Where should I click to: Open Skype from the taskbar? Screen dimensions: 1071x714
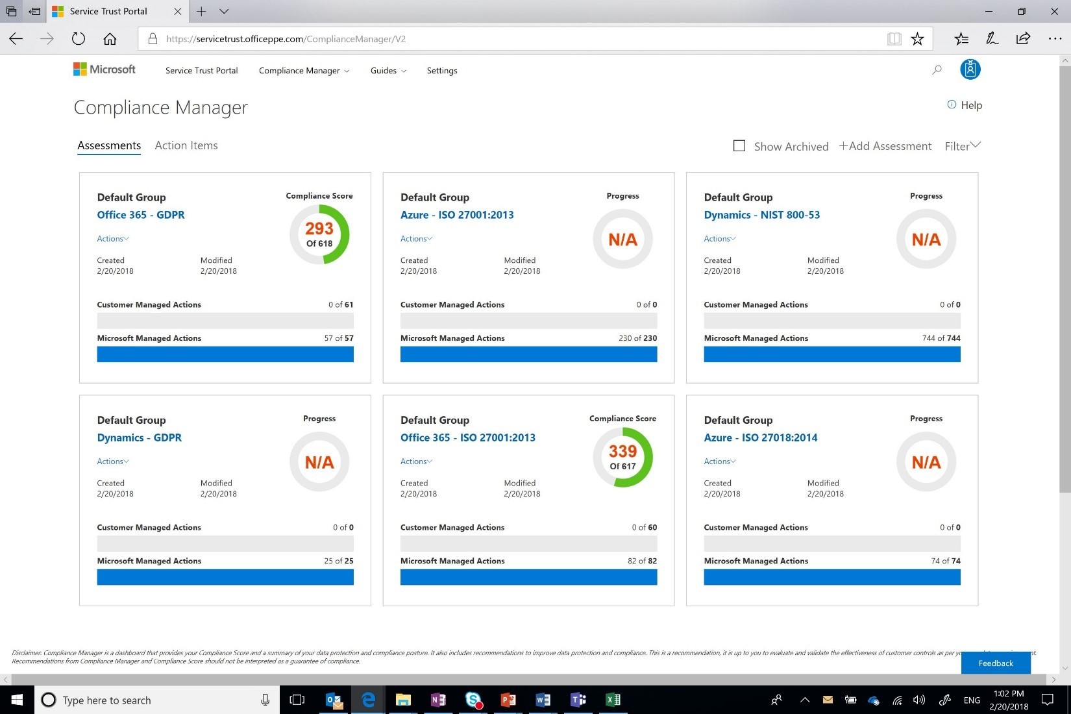[x=473, y=700]
